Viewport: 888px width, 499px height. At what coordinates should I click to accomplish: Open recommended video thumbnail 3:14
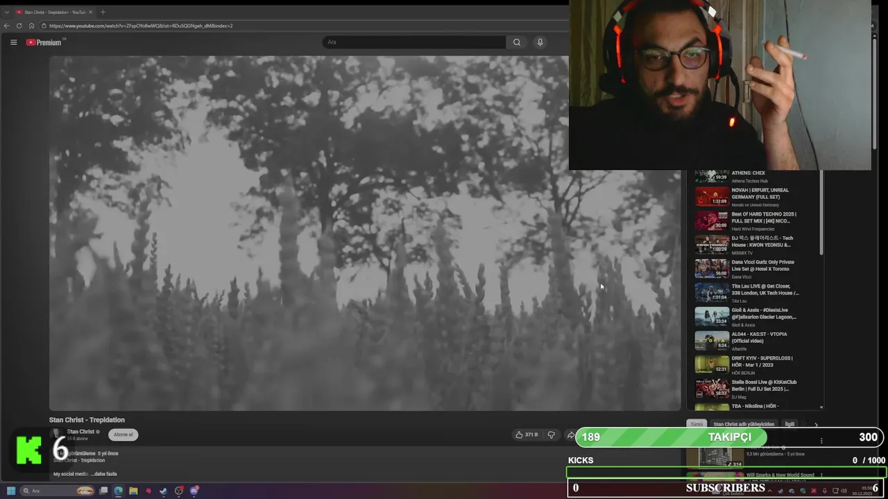[x=715, y=457]
